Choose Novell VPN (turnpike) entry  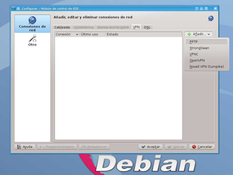pyautogui.click(x=206, y=67)
